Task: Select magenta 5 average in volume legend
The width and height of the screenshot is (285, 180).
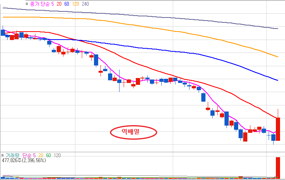Action: (x=34, y=155)
